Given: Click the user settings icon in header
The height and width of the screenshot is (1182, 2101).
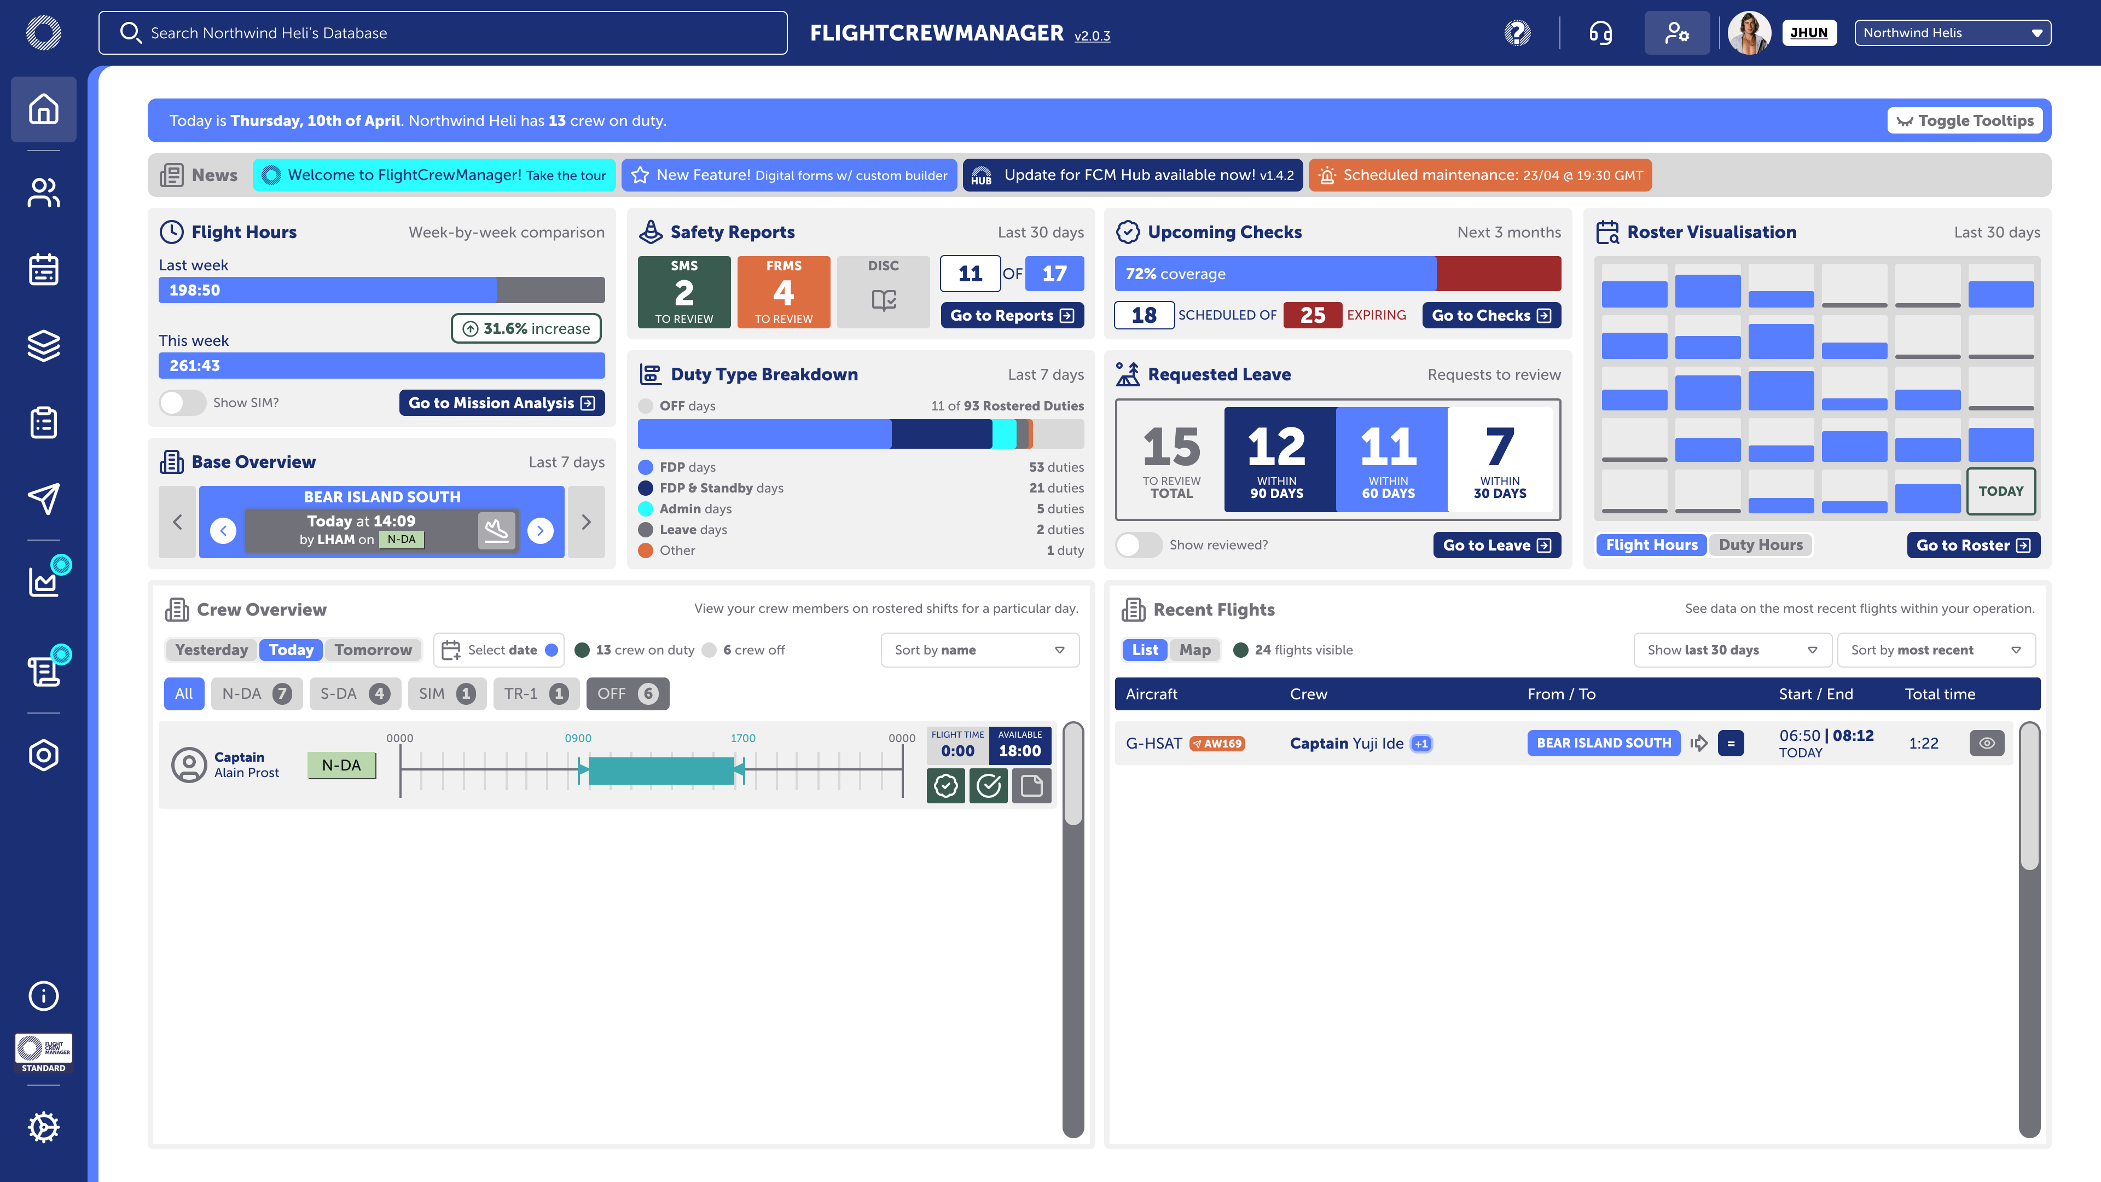Looking at the screenshot, I should (x=1677, y=33).
